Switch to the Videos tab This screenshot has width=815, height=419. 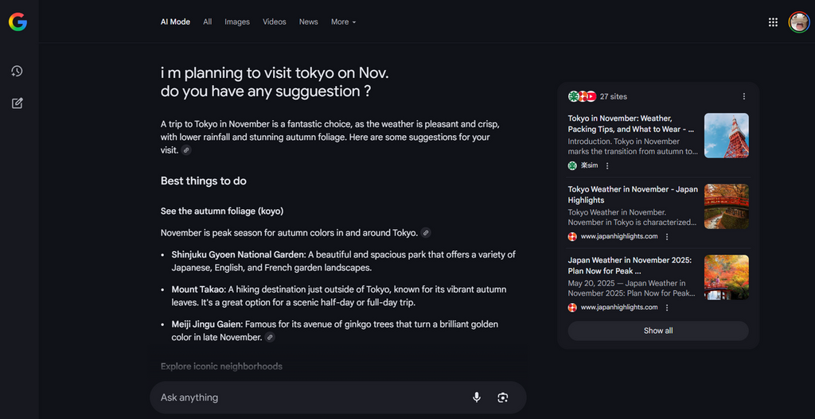(x=275, y=21)
